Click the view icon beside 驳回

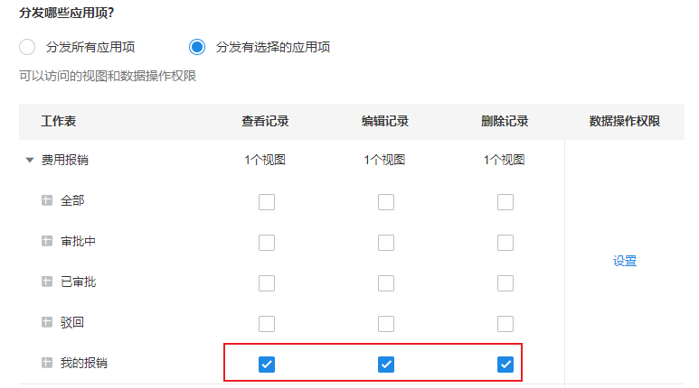tap(47, 322)
